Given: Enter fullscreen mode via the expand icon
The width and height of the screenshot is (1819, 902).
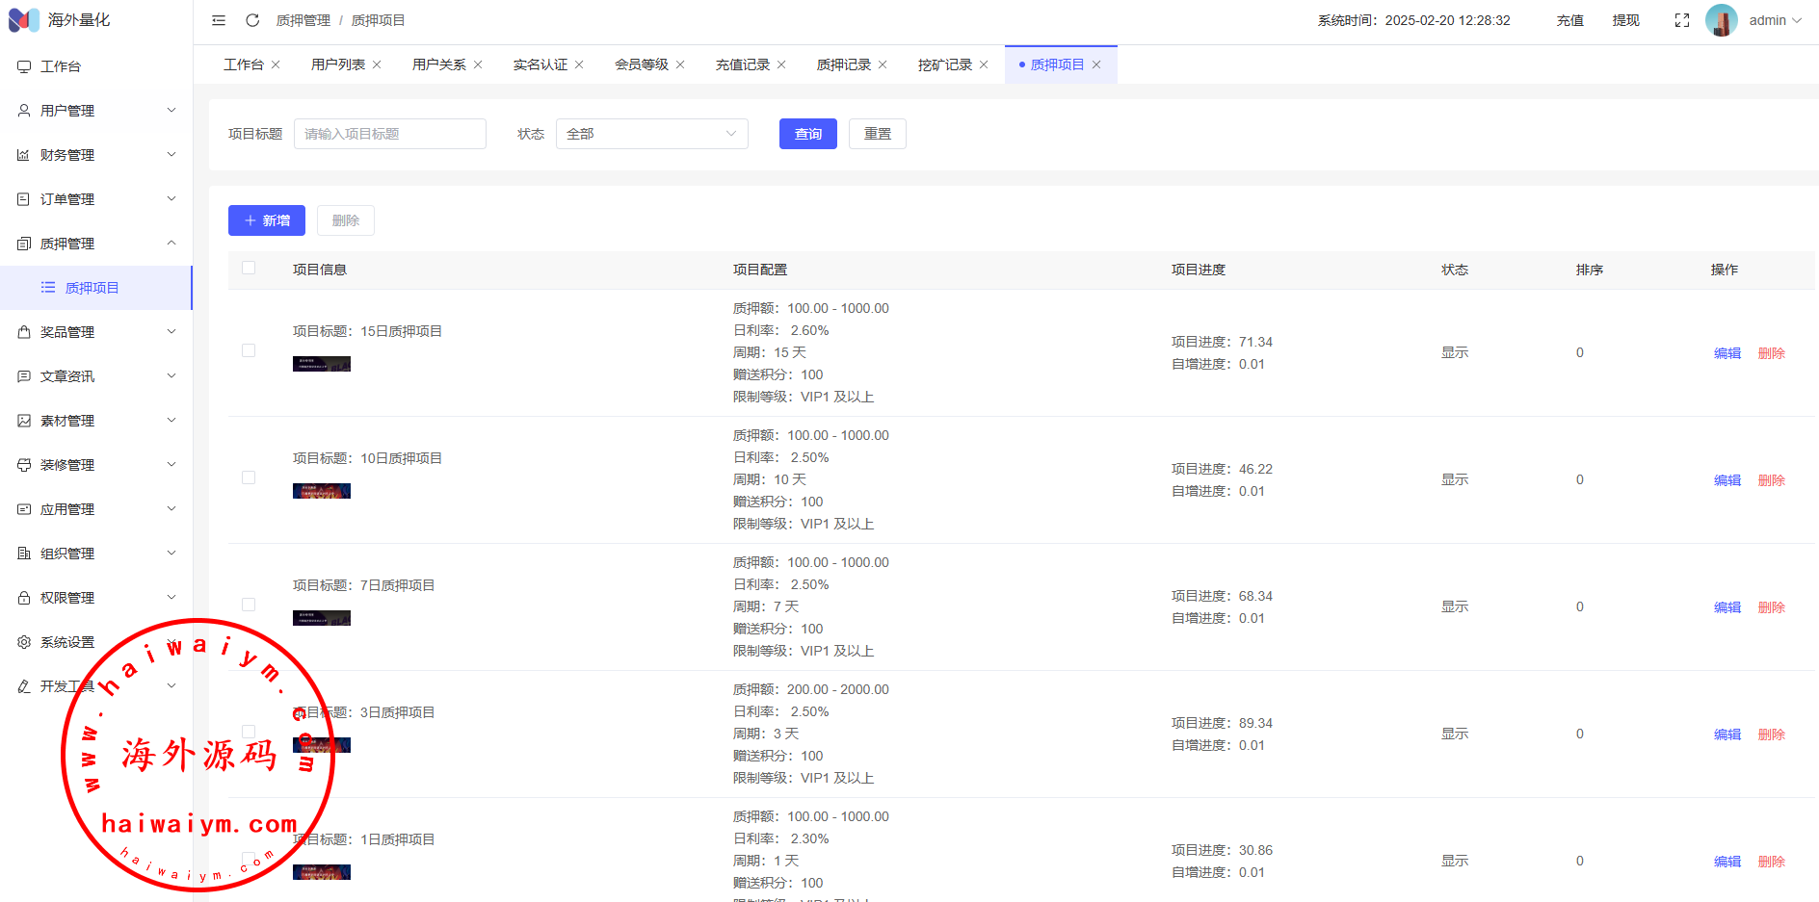Looking at the screenshot, I should pos(1682,20).
